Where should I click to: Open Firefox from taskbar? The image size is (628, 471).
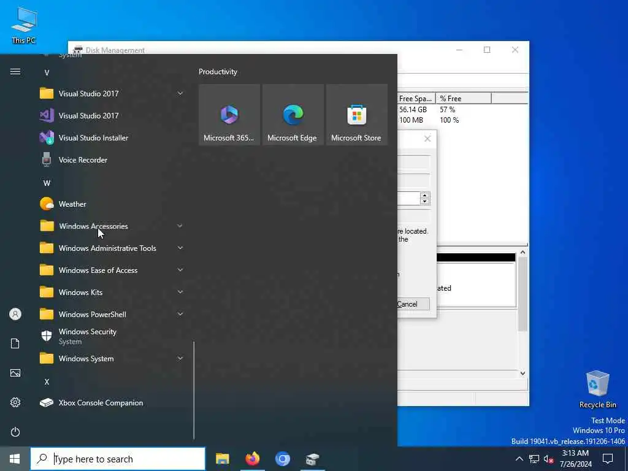tap(252, 459)
